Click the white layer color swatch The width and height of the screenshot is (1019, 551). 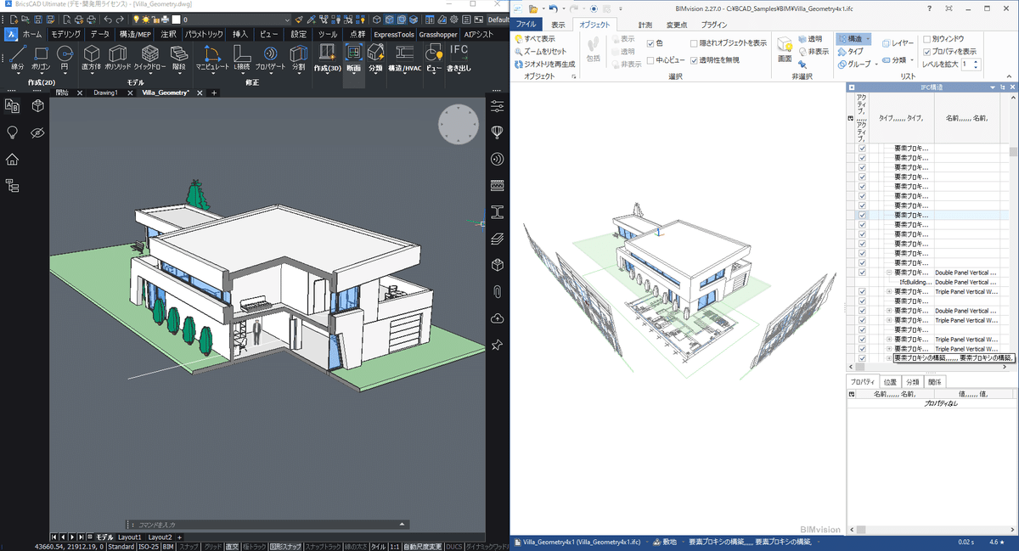[177, 19]
